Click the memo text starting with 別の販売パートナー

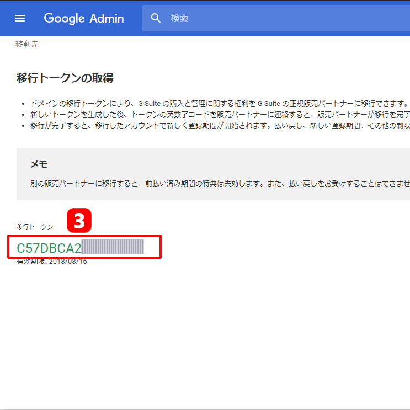[x=215, y=183]
